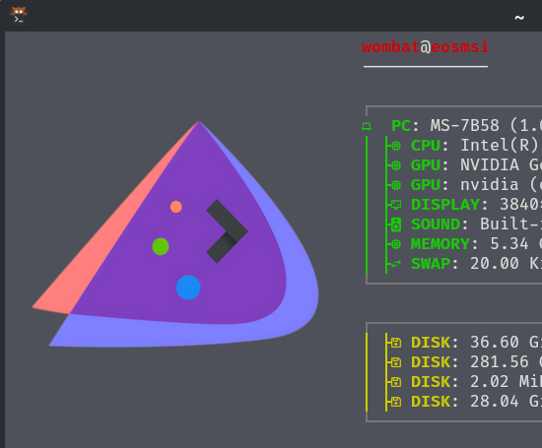Click the dark chevron prompt in logo

click(227, 231)
